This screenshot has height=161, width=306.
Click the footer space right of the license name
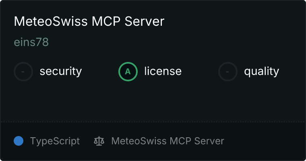265,141
